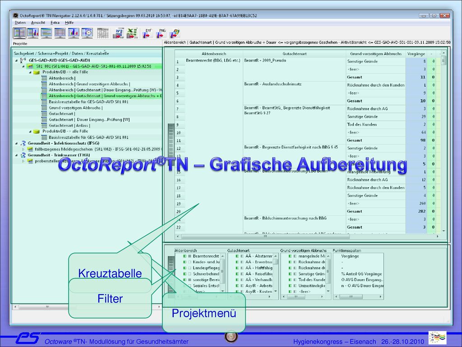Click the table icon beside 'Grund vorzeitigen Abbruchs |'
This screenshot has width=462, height=347.
pos(44,108)
